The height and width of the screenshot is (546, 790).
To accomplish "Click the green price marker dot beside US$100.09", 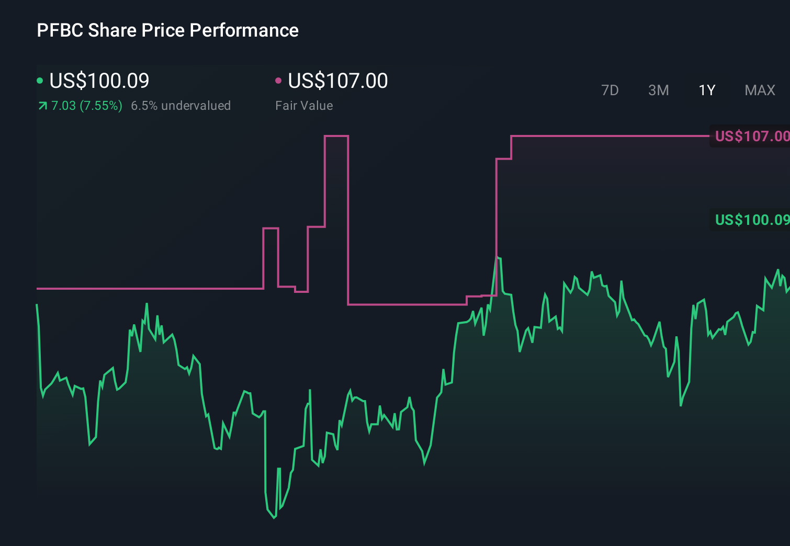I will click(x=40, y=81).
